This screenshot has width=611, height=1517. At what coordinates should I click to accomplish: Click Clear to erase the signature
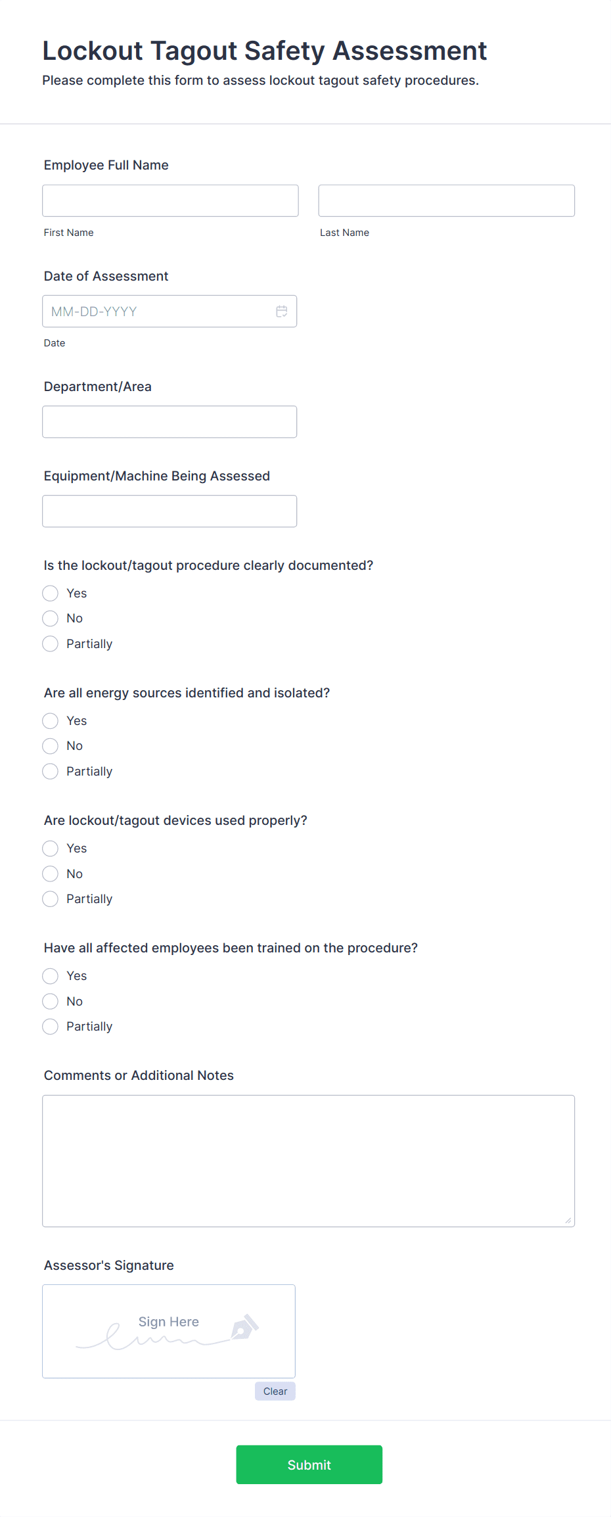click(x=275, y=1391)
